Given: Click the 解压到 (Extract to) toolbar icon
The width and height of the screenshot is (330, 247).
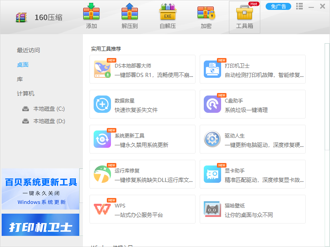Looking at the screenshot, I should coord(130,12).
